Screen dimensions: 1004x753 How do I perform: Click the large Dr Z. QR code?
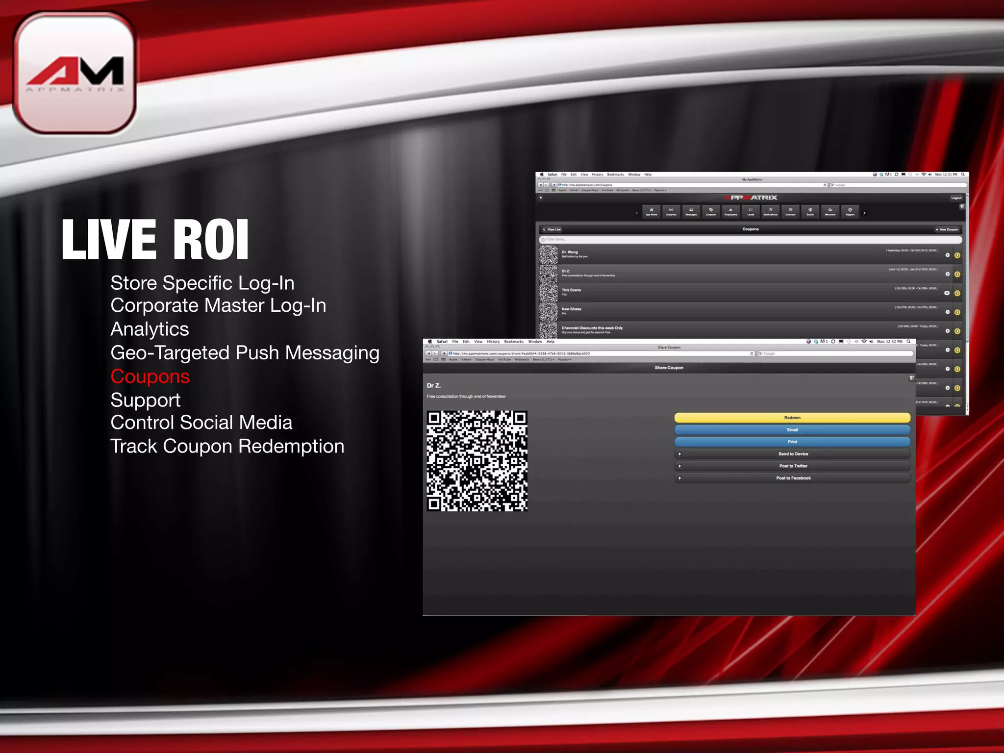(x=477, y=461)
